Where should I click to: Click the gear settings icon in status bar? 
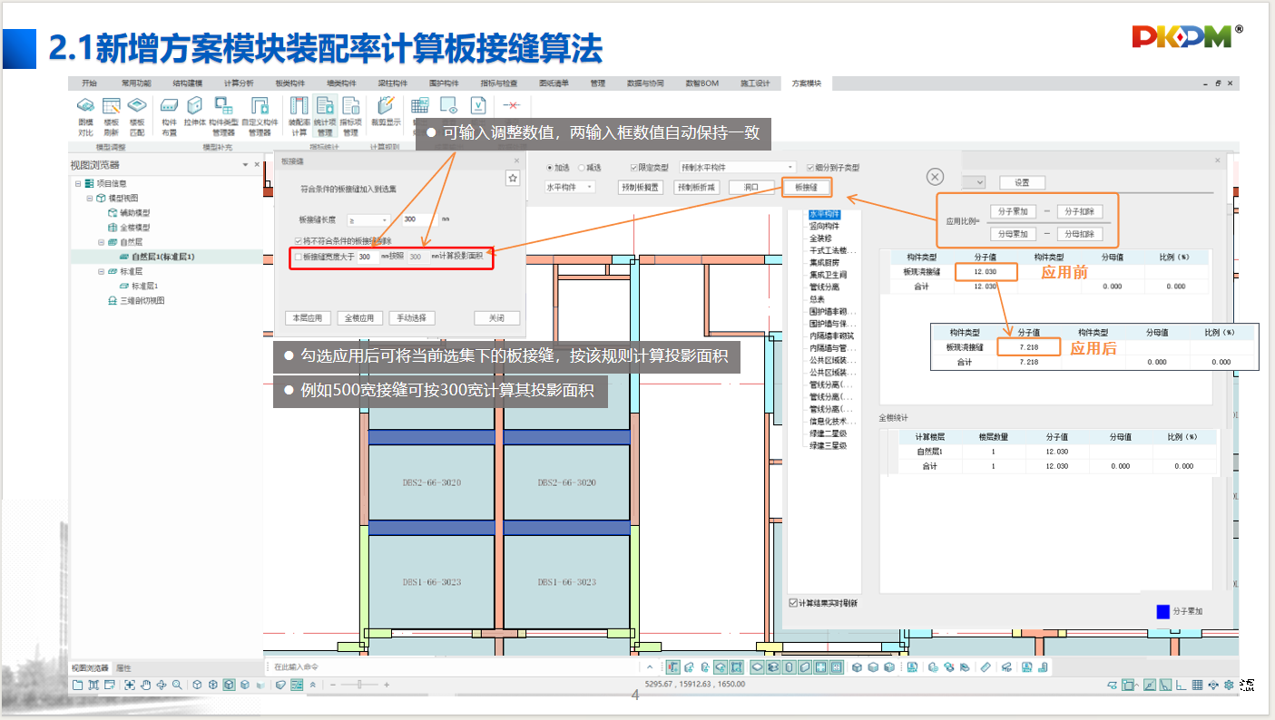(1229, 685)
